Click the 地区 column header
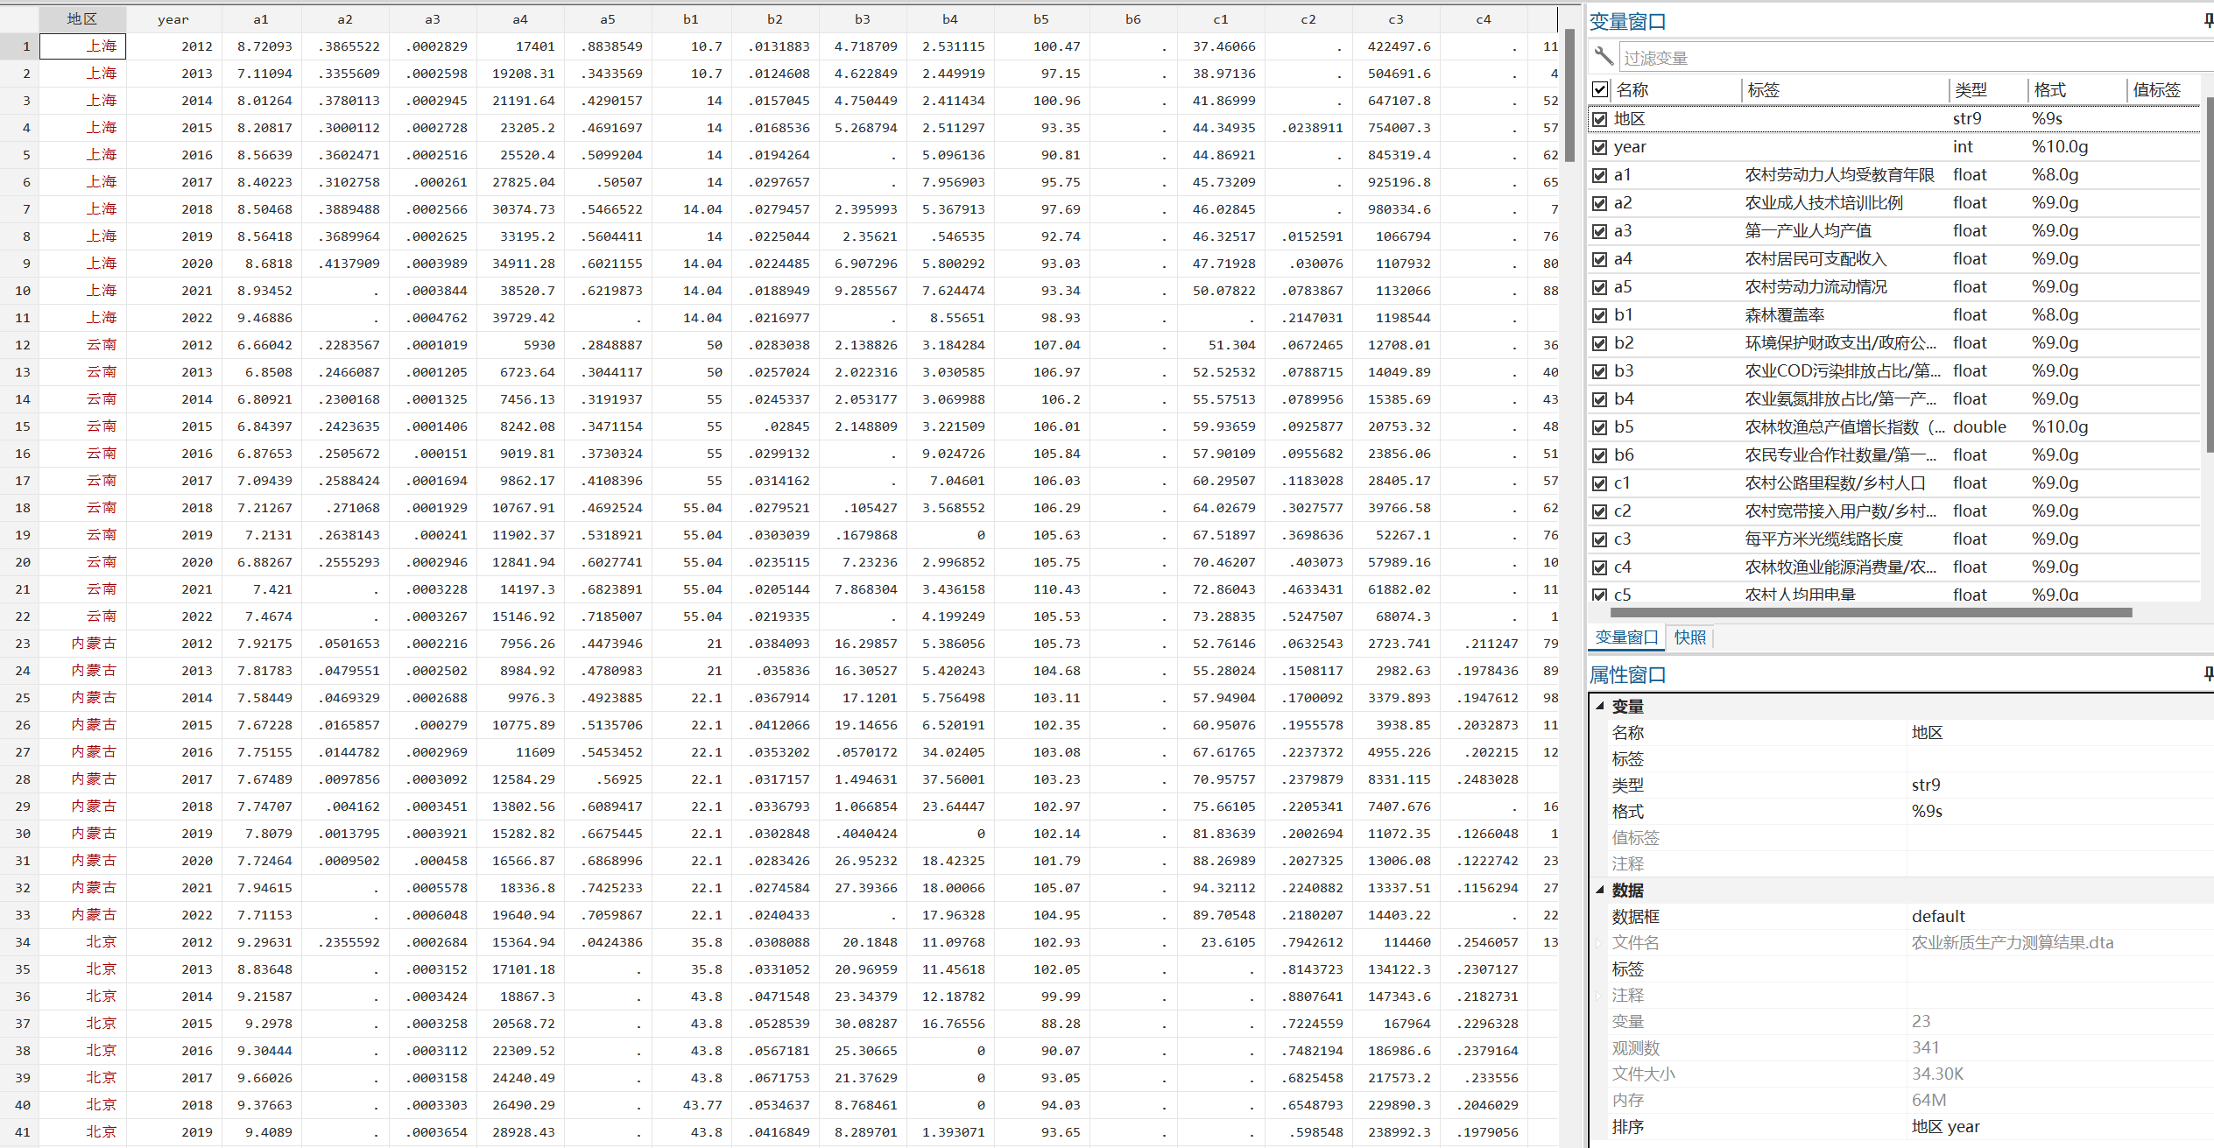Viewport: 2214px width, 1148px height. pyautogui.click(x=82, y=19)
